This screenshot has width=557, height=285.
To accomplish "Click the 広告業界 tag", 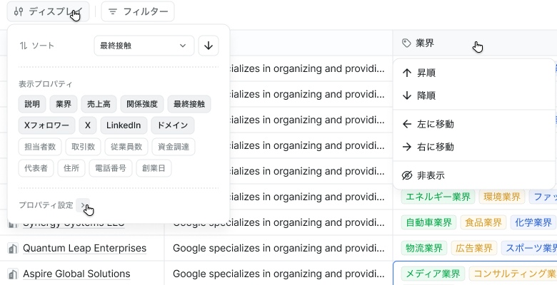I will point(474,248).
